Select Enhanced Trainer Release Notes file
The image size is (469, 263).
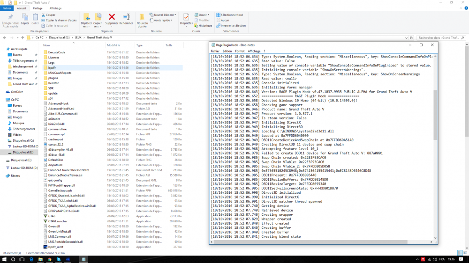[68, 170]
